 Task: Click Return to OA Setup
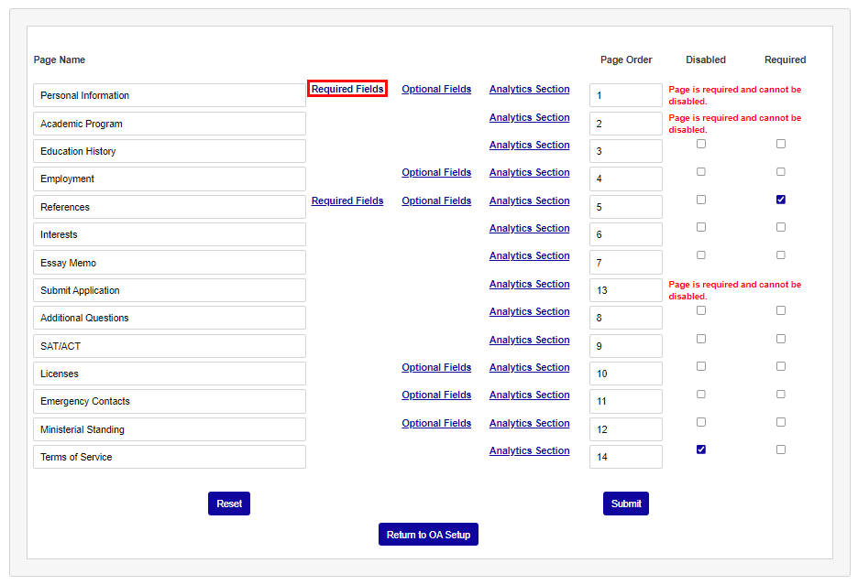coord(428,534)
